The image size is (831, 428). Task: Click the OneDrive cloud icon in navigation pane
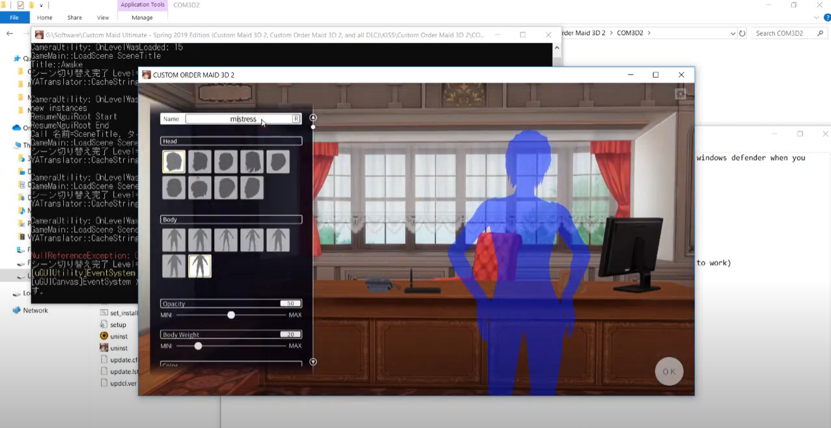16,128
